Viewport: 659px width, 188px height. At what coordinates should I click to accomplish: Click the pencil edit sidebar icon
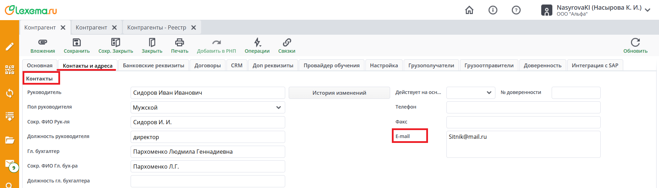[10, 46]
